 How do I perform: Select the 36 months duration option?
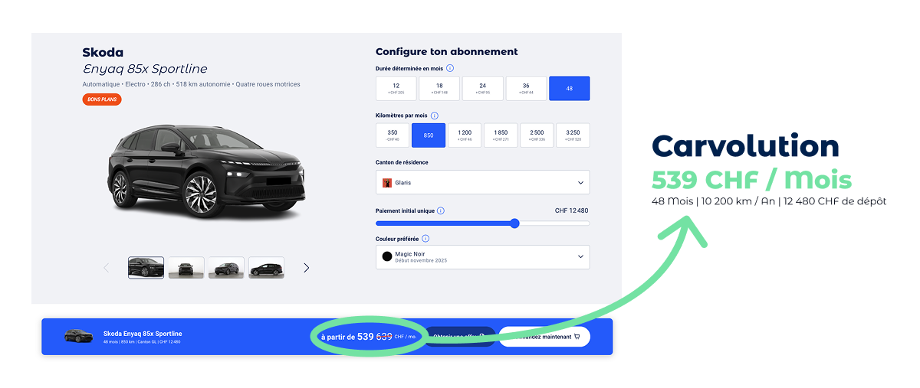[527, 89]
